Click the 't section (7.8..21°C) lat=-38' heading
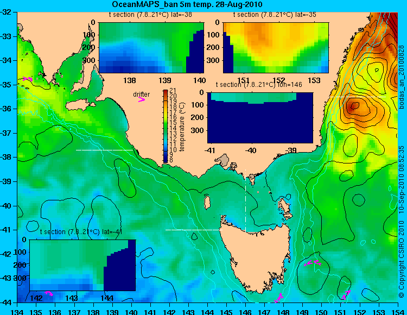The width and height of the screenshot is (407, 315). pyautogui.click(x=150, y=15)
